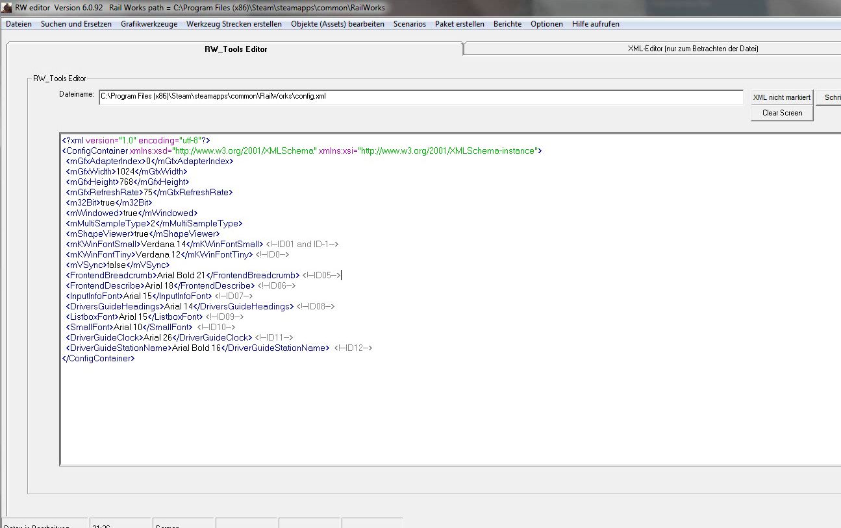The image size is (841, 528).
Task: Click the partially visible Schri button
Action: (831, 97)
